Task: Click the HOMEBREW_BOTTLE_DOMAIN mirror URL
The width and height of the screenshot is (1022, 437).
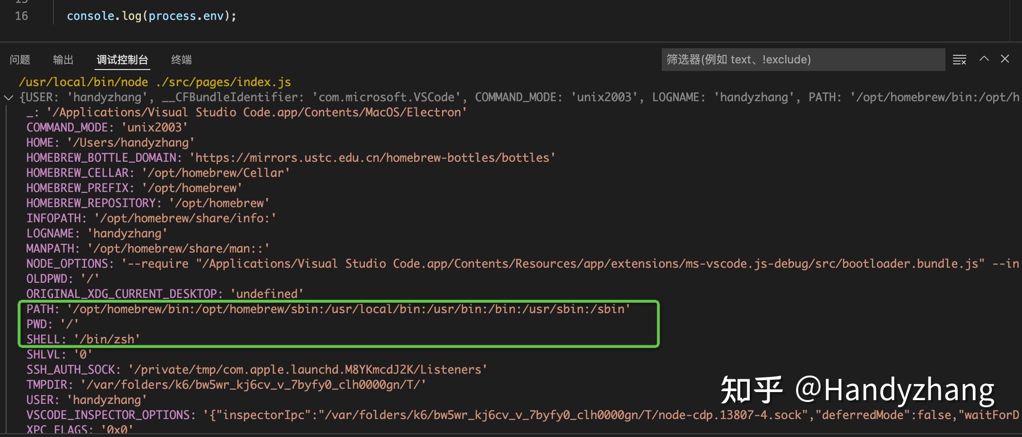Action: click(372, 158)
